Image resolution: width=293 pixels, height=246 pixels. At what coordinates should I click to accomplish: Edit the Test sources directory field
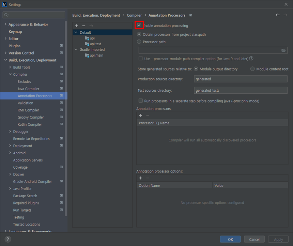tap(241, 90)
